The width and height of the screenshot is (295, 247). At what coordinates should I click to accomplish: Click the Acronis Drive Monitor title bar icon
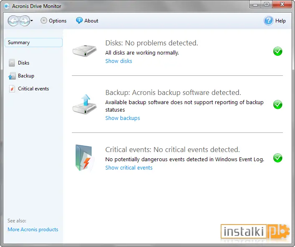7,6
